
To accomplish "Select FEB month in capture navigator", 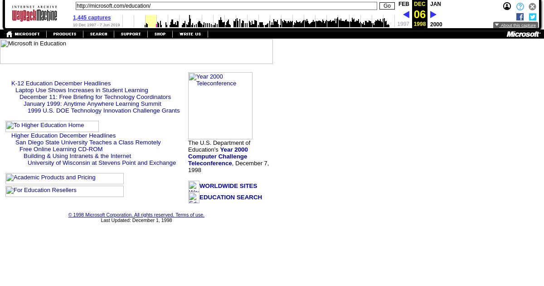I will pyautogui.click(x=403, y=4).
